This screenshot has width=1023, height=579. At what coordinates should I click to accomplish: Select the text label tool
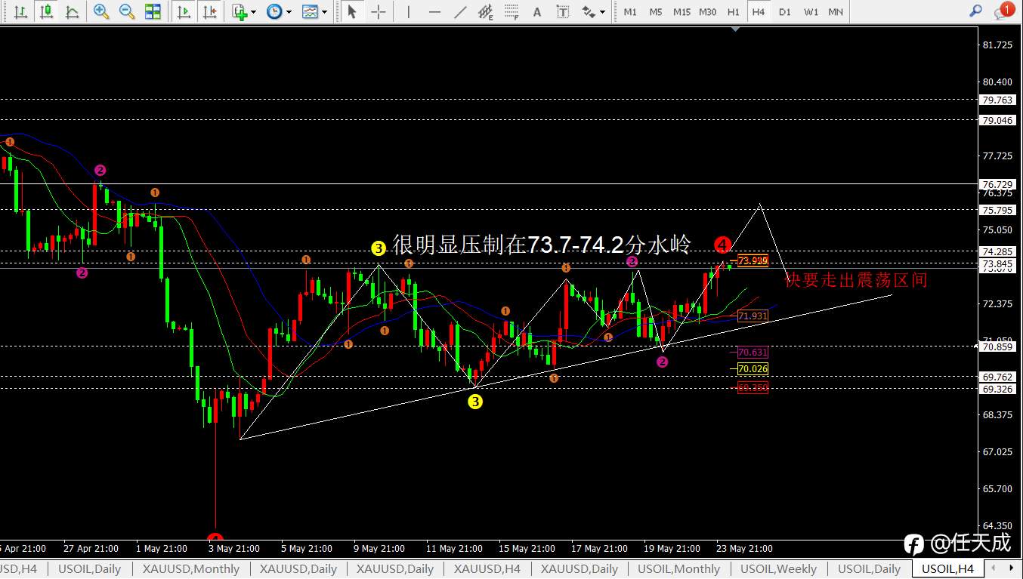click(562, 11)
